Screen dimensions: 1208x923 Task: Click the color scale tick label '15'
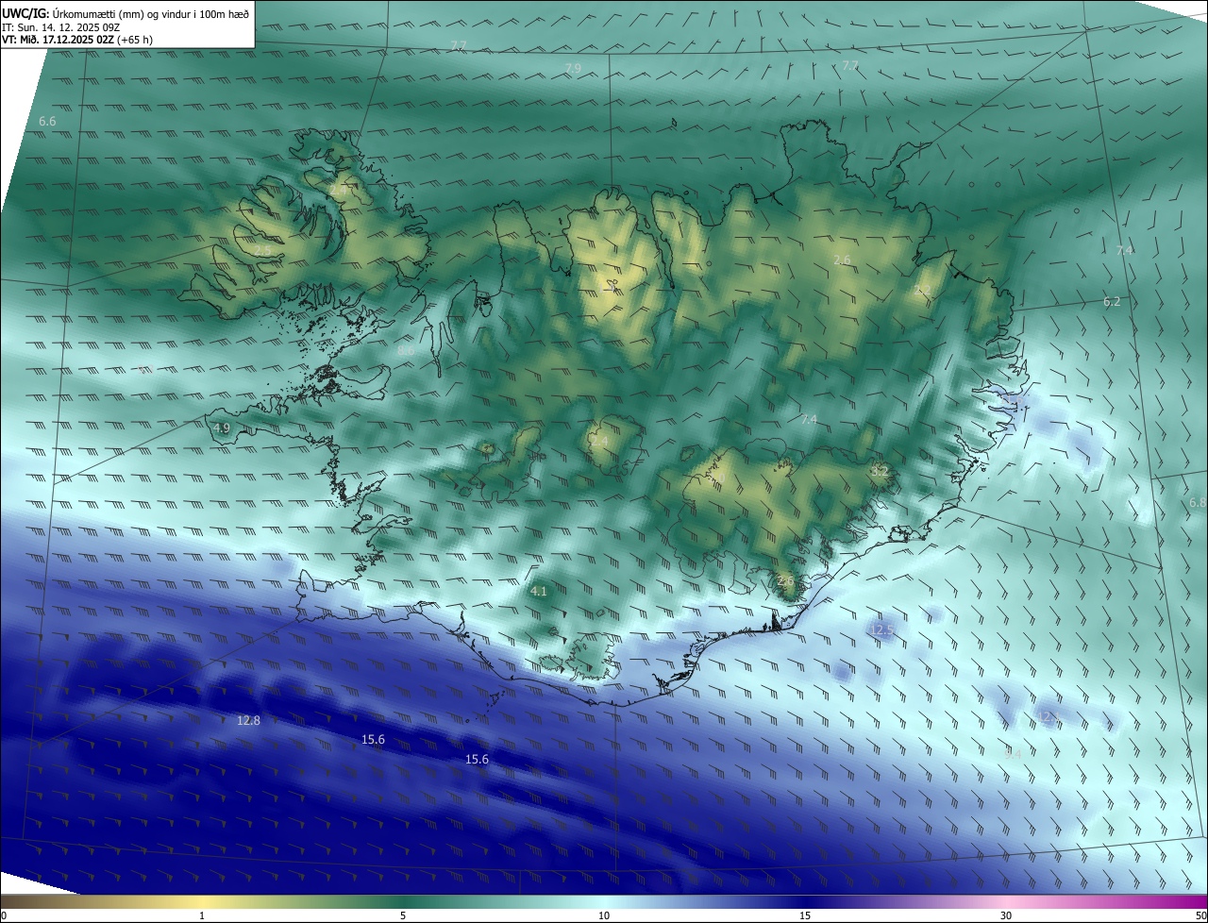(805, 915)
